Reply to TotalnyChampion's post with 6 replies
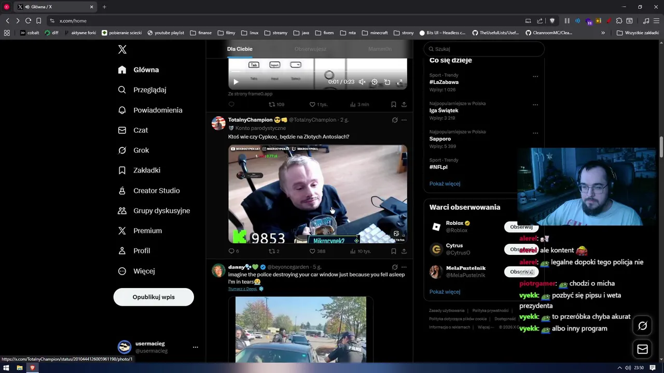This screenshot has width=664, height=373. click(233, 251)
